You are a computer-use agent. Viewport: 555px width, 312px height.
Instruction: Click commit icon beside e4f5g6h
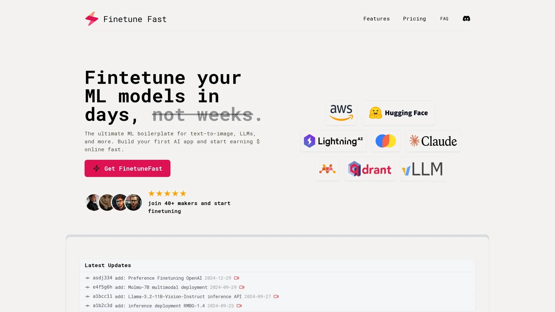pyautogui.click(x=87, y=287)
